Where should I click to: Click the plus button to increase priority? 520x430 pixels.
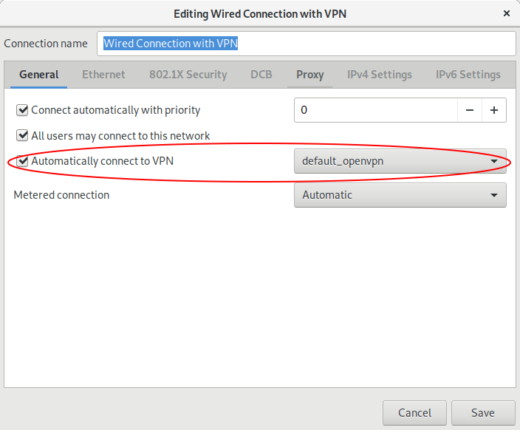click(x=494, y=111)
